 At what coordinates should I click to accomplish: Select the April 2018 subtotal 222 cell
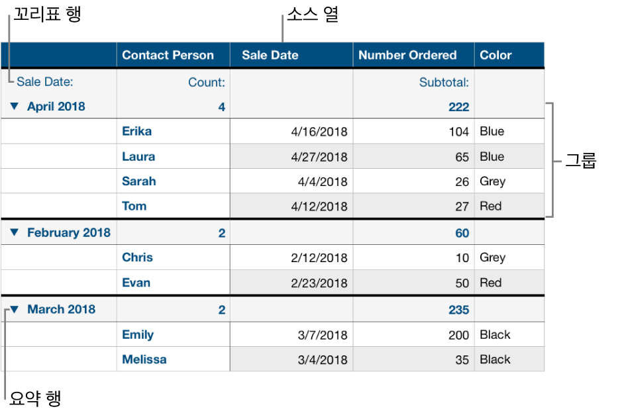click(458, 107)
